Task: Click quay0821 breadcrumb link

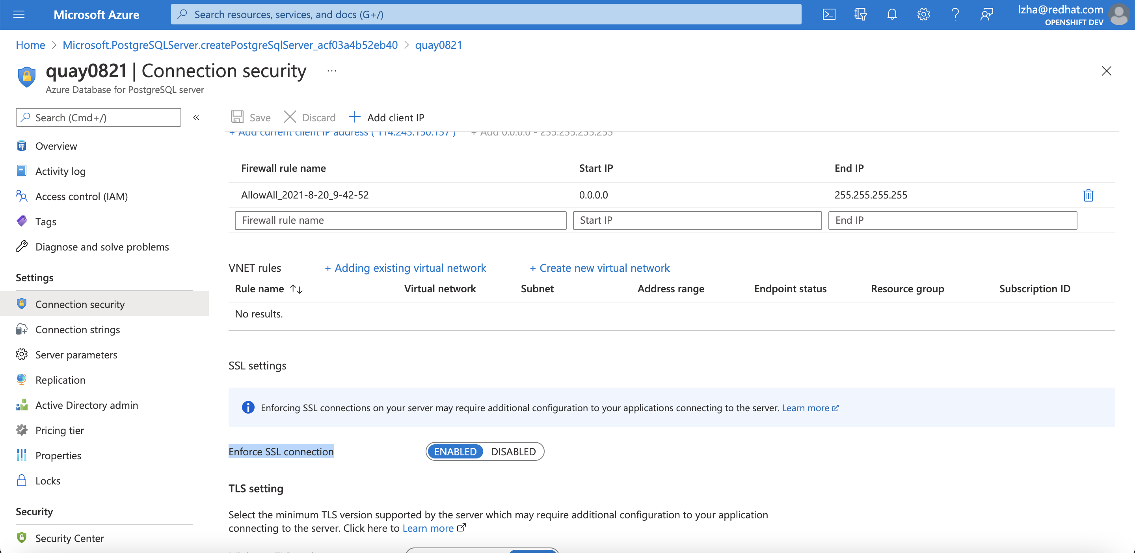Action: pos(438,45)
